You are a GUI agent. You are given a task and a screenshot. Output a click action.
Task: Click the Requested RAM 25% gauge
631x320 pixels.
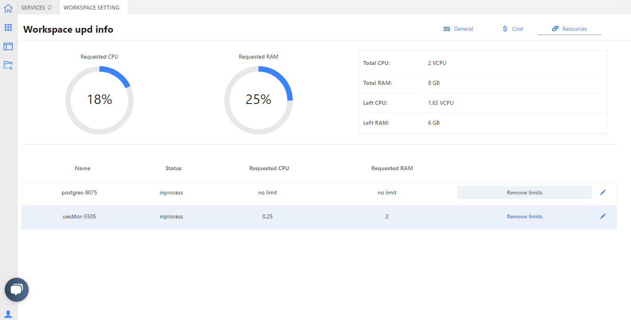[x=258, y=100]
